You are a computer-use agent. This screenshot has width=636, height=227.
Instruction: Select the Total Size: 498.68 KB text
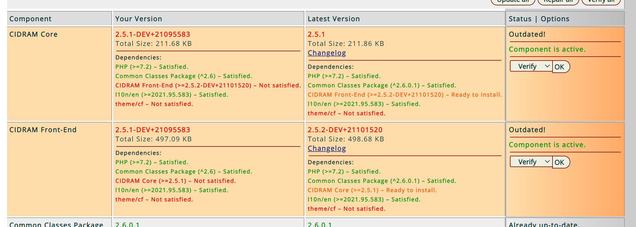tap(346, 139)
